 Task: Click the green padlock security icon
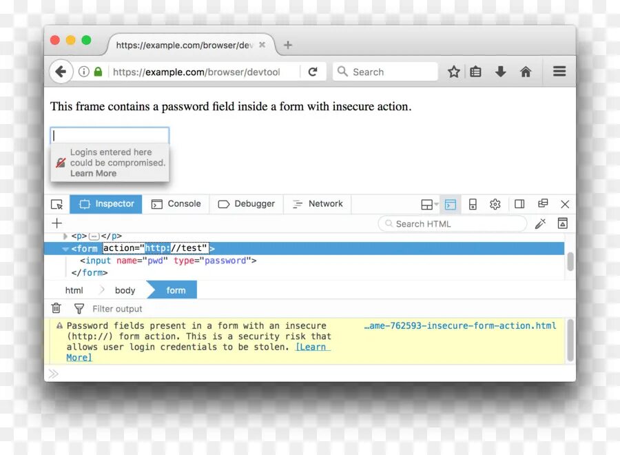tap(98, 72)
